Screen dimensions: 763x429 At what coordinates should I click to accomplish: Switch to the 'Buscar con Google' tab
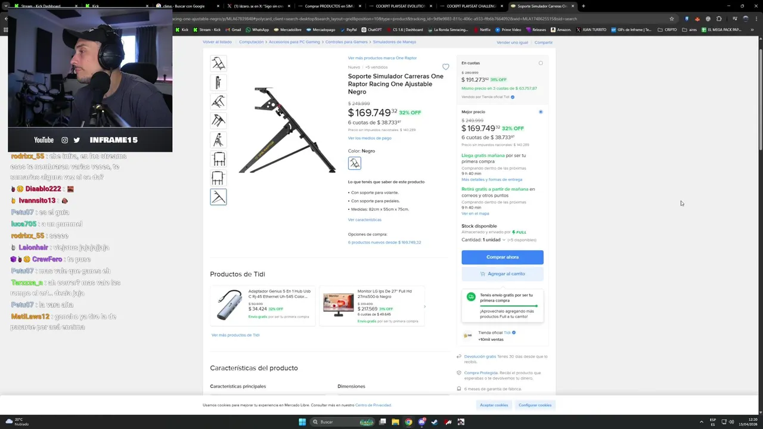(188, 6)
